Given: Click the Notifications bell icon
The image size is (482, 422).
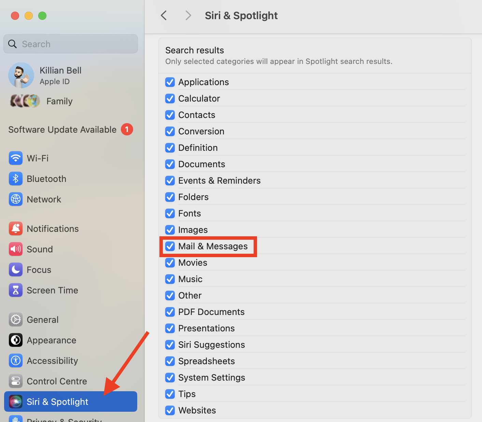Looking at the screenshot, I should coord(16,228).
